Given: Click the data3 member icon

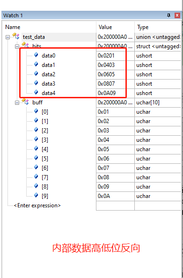Looking at the screenshot, I should point(36,83).
